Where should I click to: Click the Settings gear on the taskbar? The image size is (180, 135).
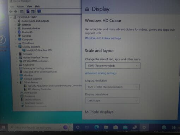pyautogui.click(x=144, y=127)
